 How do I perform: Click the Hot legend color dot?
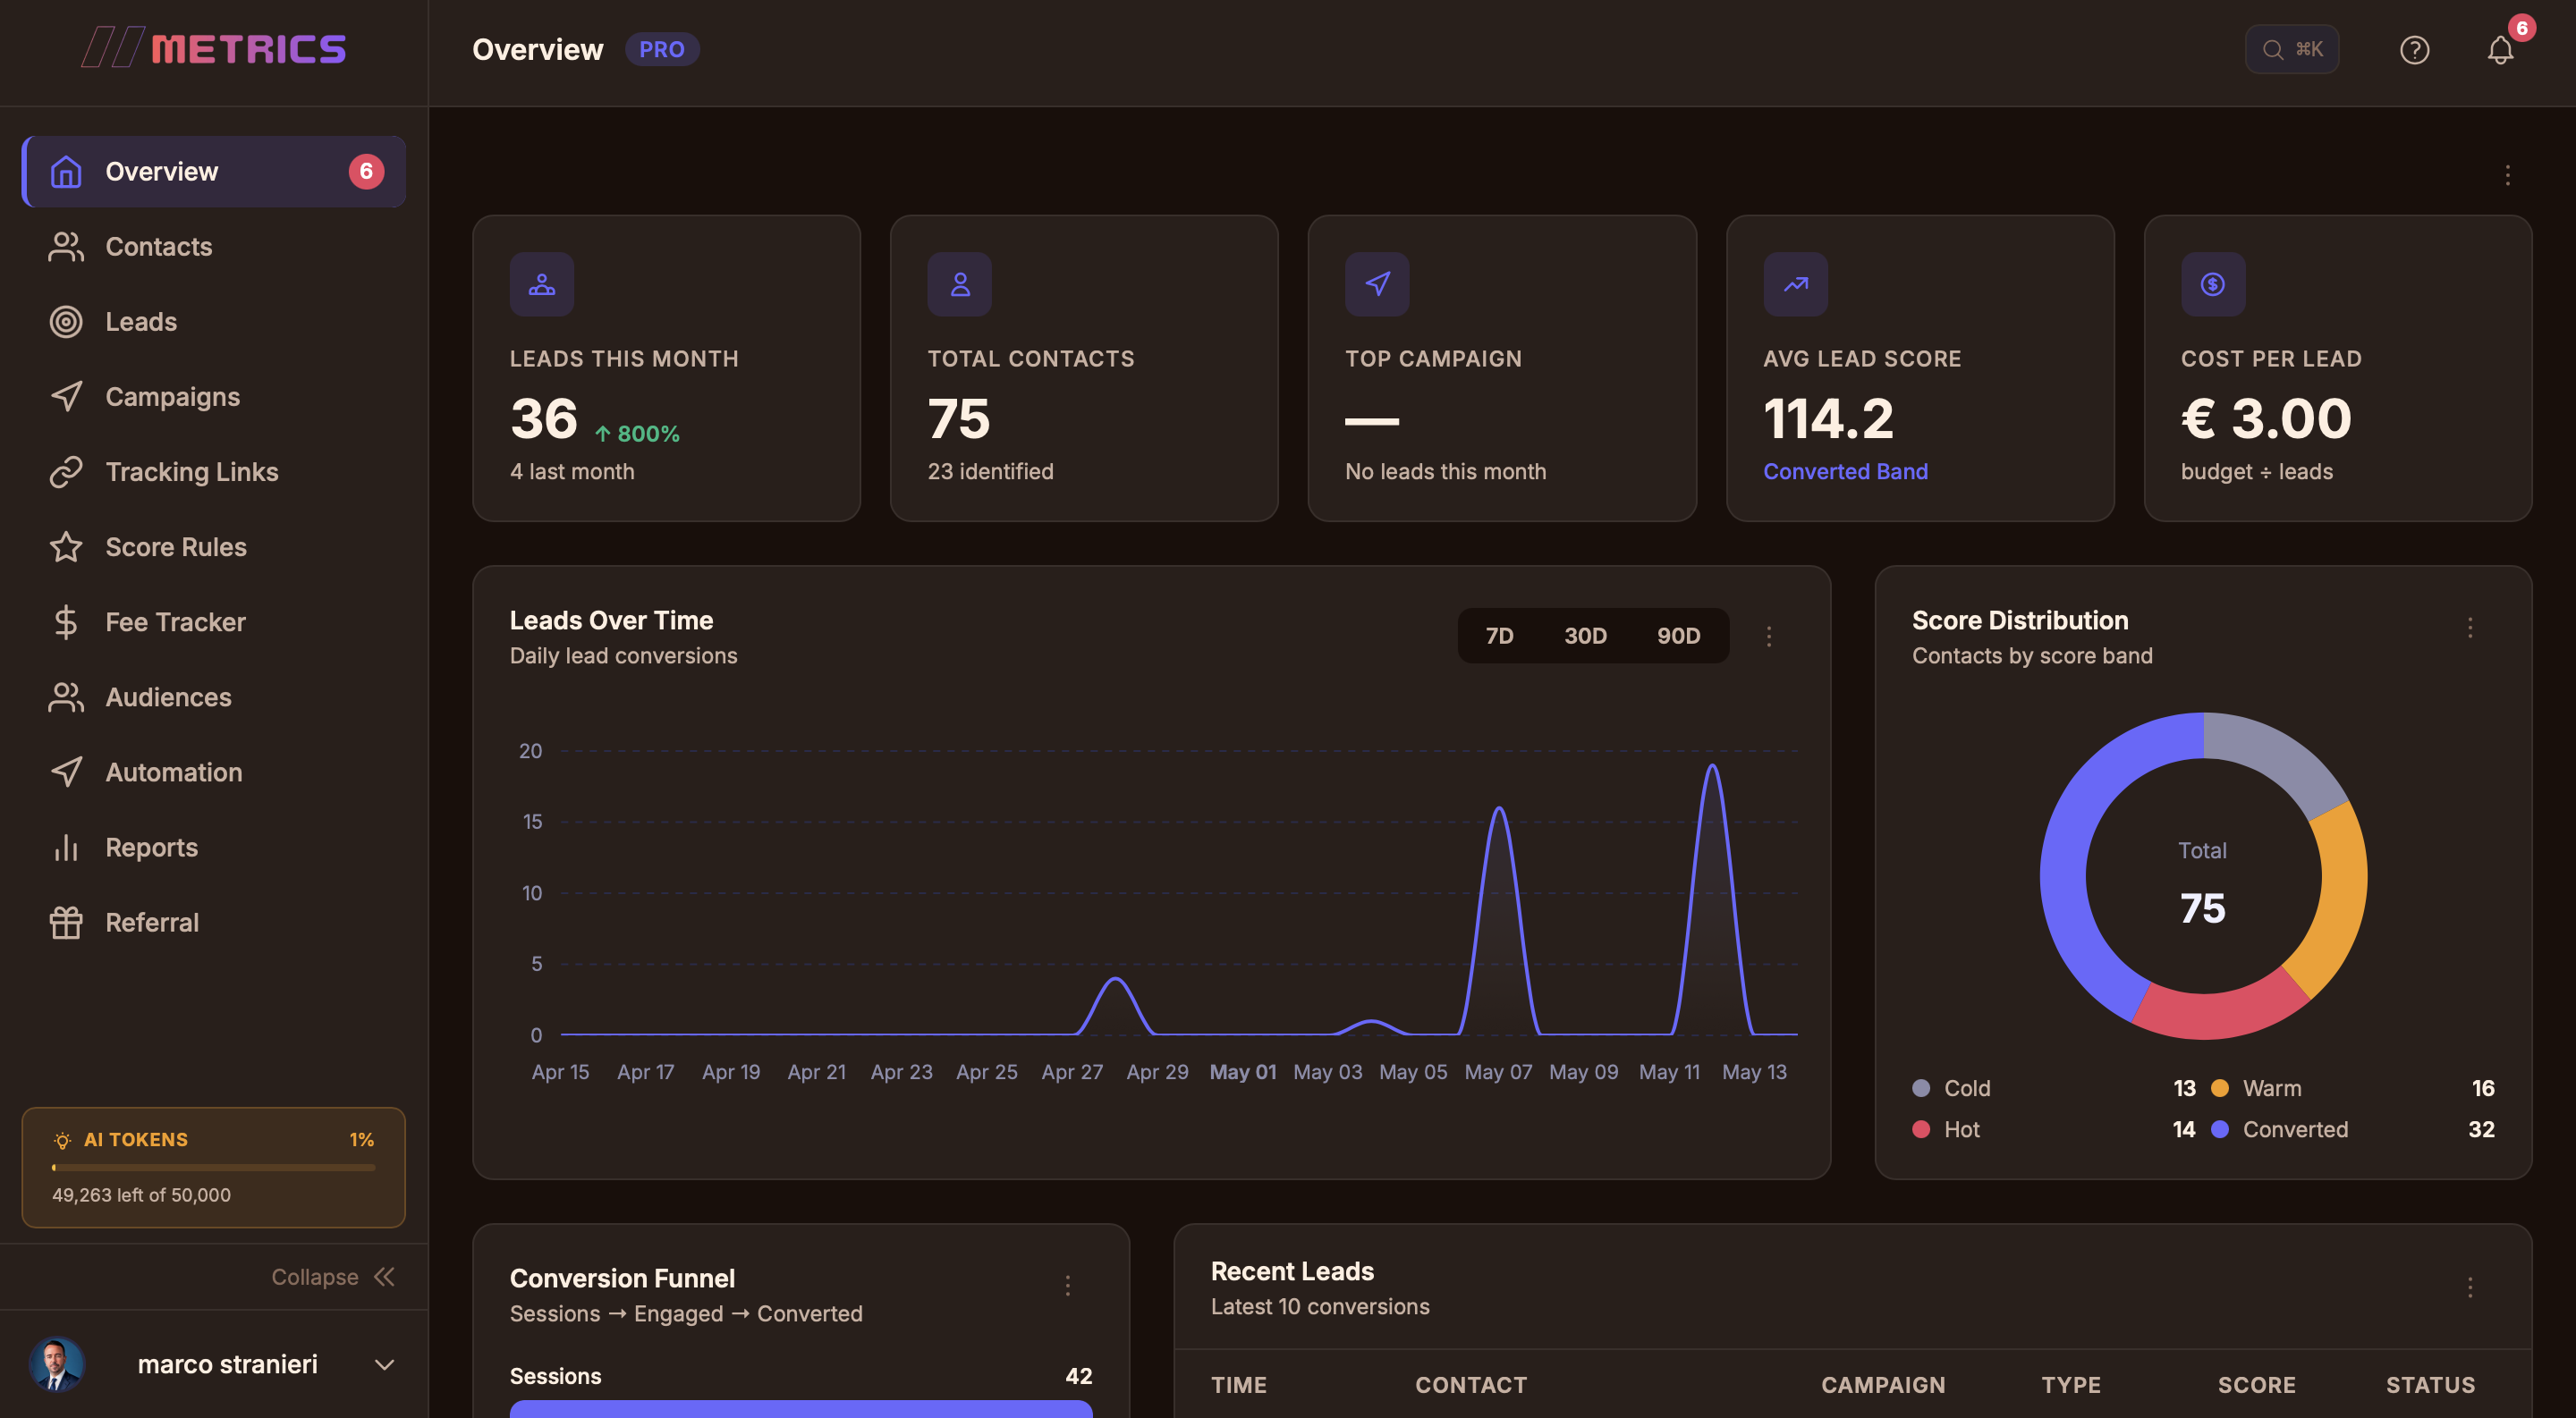(1921, 1129)
